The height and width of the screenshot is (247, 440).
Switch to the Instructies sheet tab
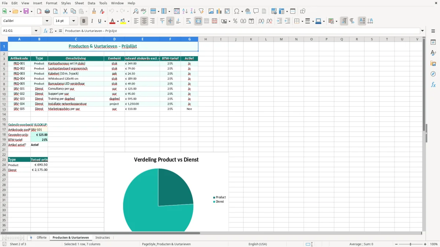coord(103,238)
